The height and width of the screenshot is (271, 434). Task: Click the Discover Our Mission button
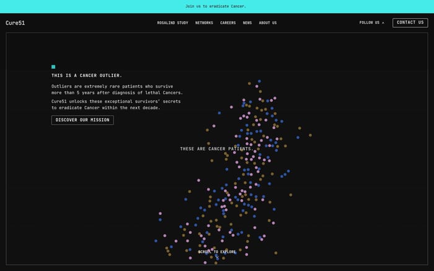point(82,120)
